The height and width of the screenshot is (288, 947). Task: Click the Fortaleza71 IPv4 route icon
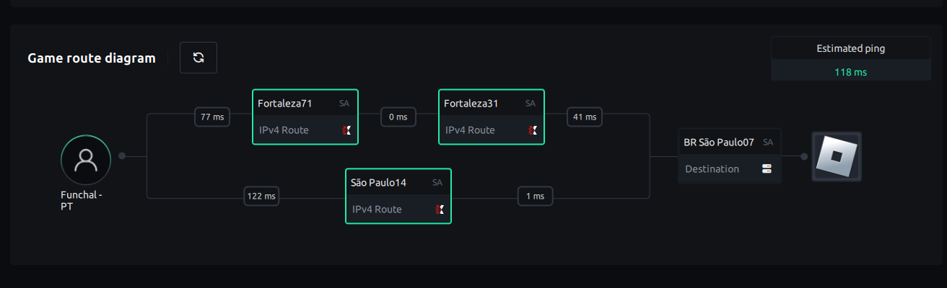(x=346, y=130)
